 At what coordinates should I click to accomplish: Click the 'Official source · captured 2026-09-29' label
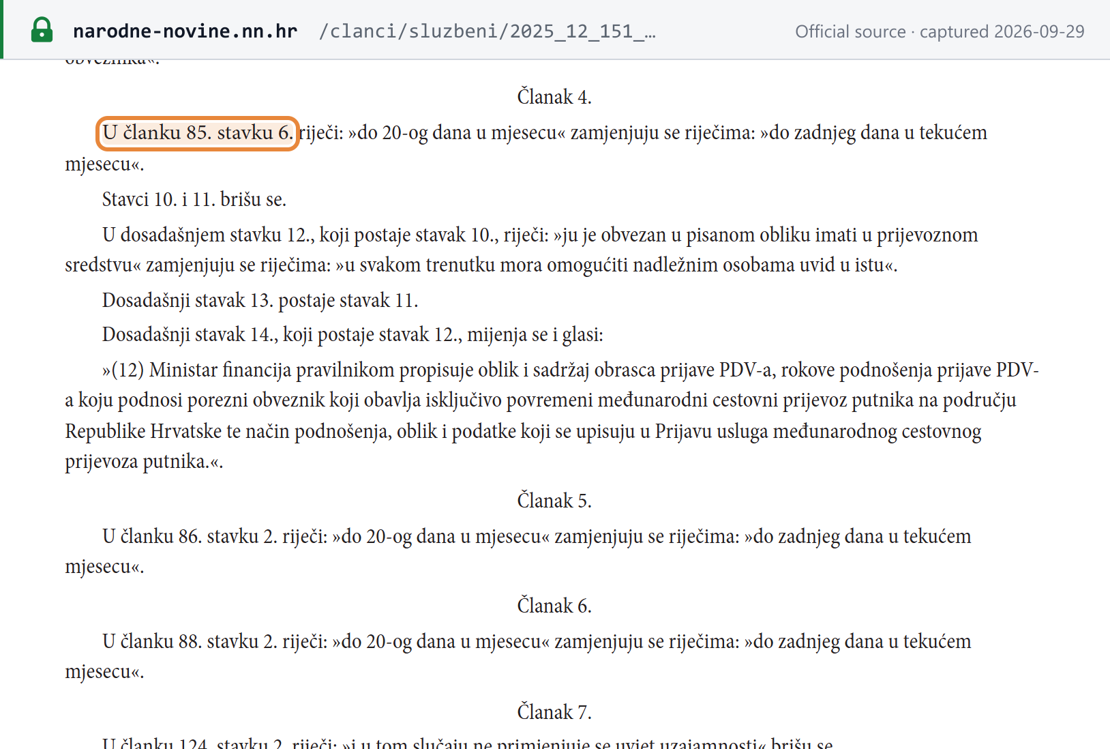click(x=940, y=31)
